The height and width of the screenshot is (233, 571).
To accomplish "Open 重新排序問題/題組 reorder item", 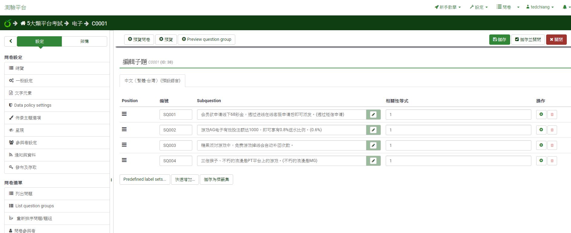I will (57, 218).
